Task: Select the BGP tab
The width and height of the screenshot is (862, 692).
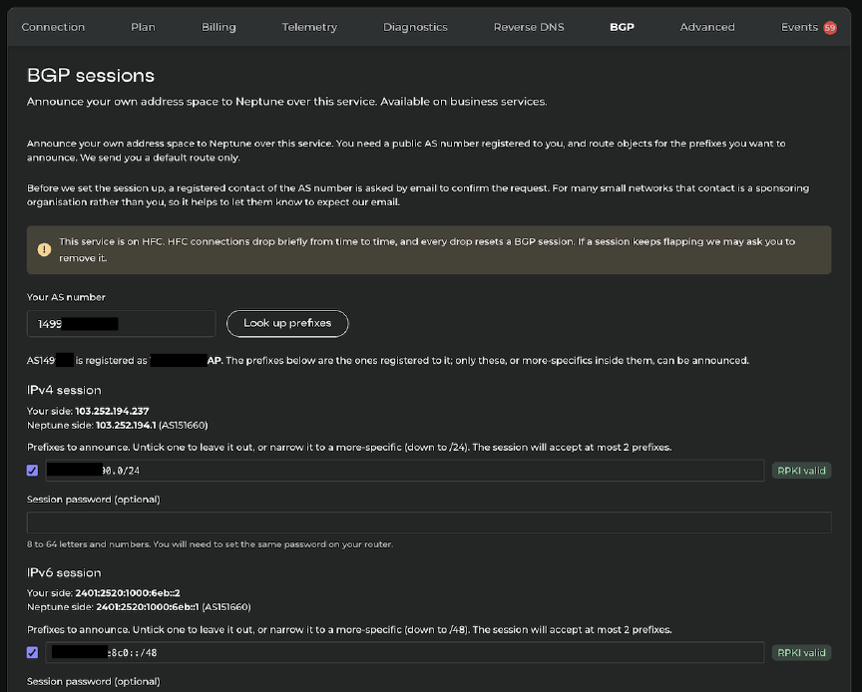Action: pyautogui.click(x=622, y=27)
